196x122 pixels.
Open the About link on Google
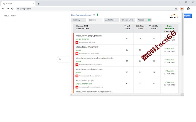coord(6,16)
